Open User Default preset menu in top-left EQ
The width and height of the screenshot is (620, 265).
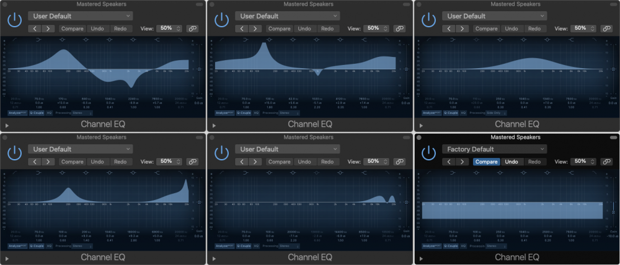click(x=81, y=16)
